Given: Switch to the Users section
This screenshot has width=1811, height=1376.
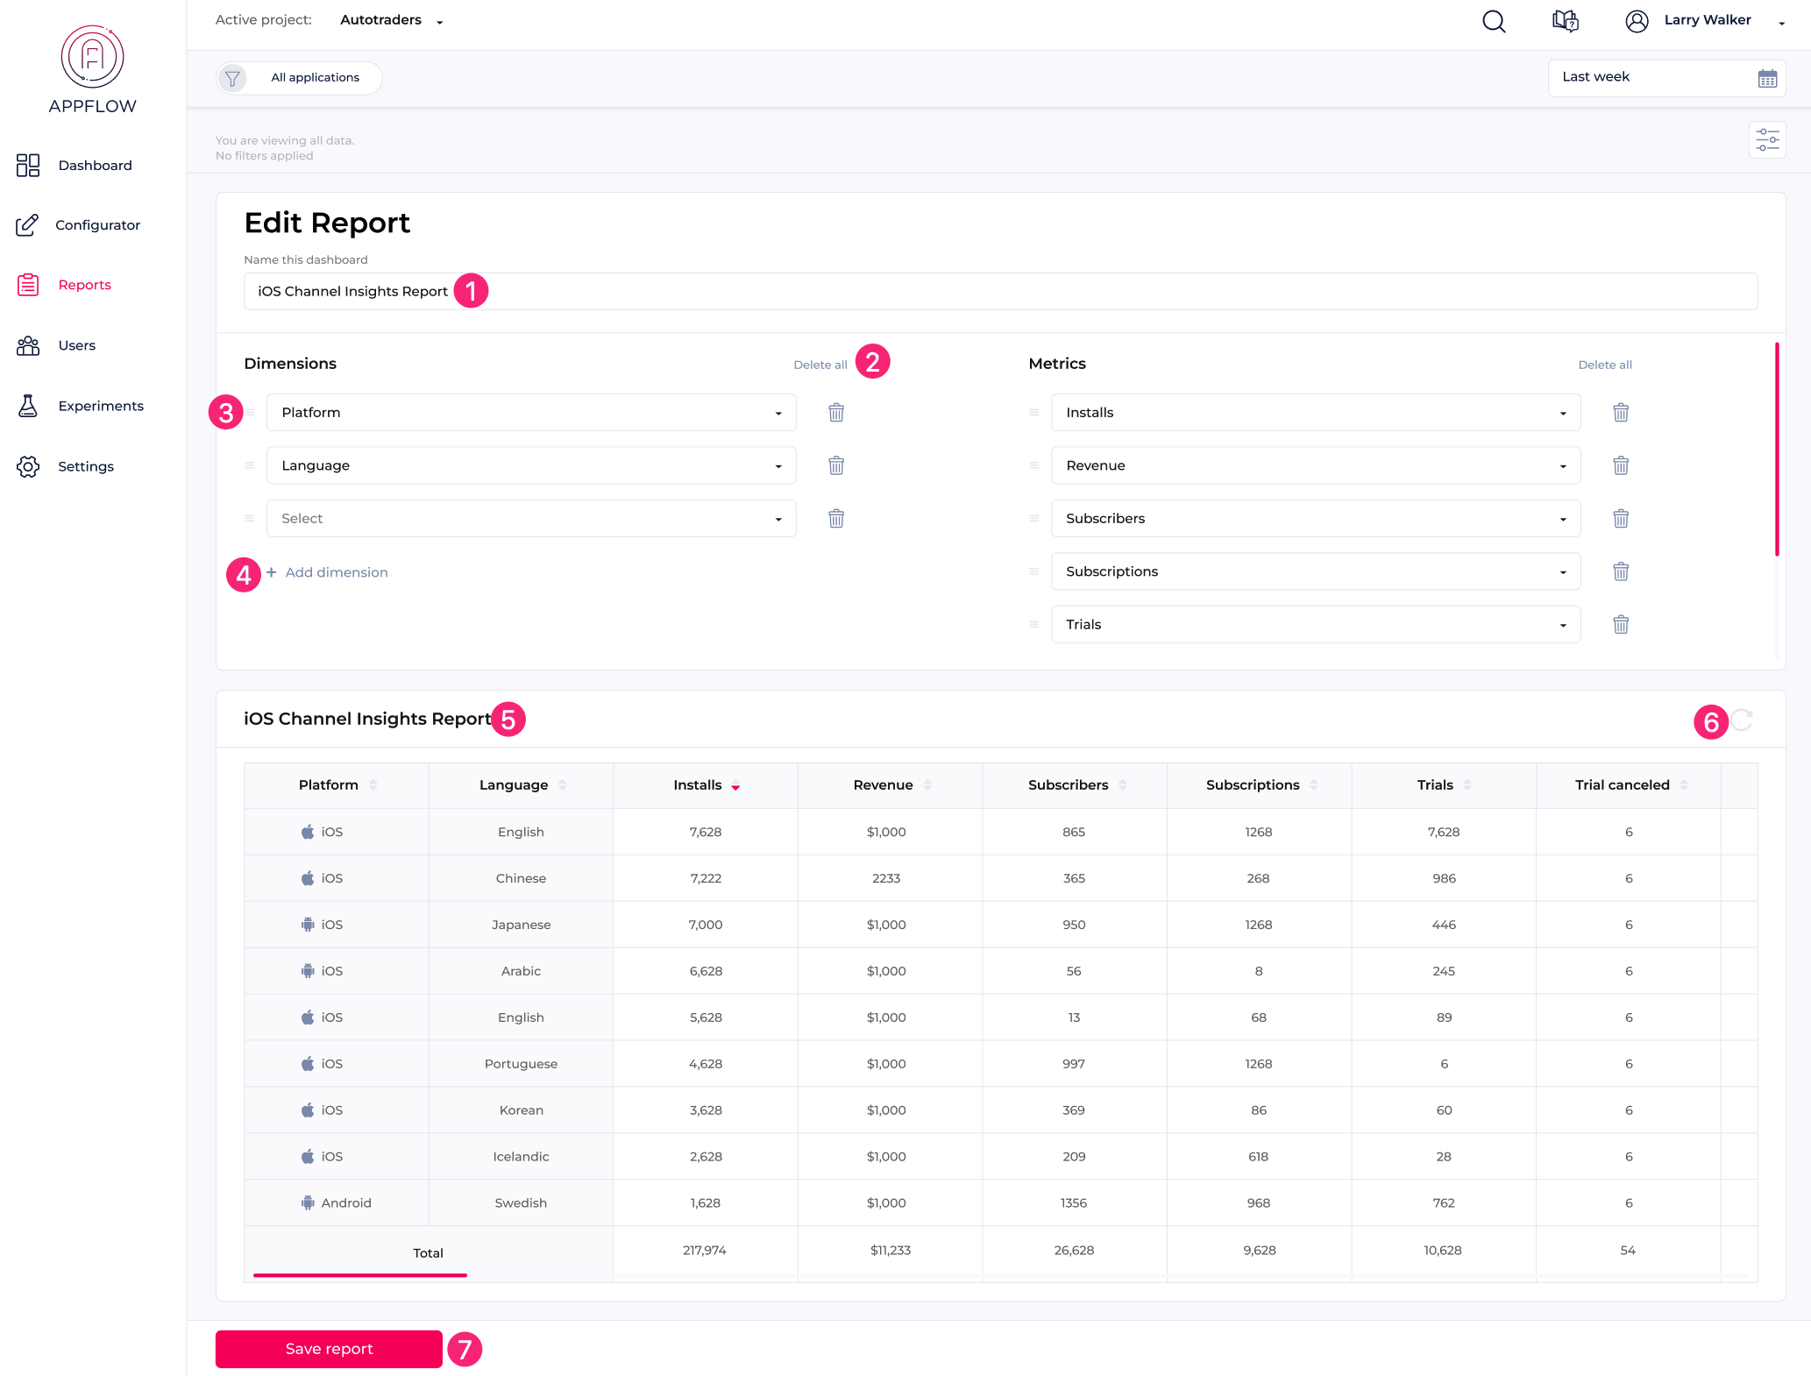Looking at the screenshot, I should [x=77, y=344].
